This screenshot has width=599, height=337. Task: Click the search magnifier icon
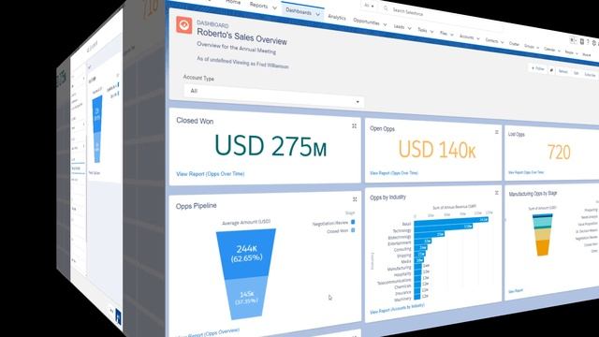(x=386, y=8)
